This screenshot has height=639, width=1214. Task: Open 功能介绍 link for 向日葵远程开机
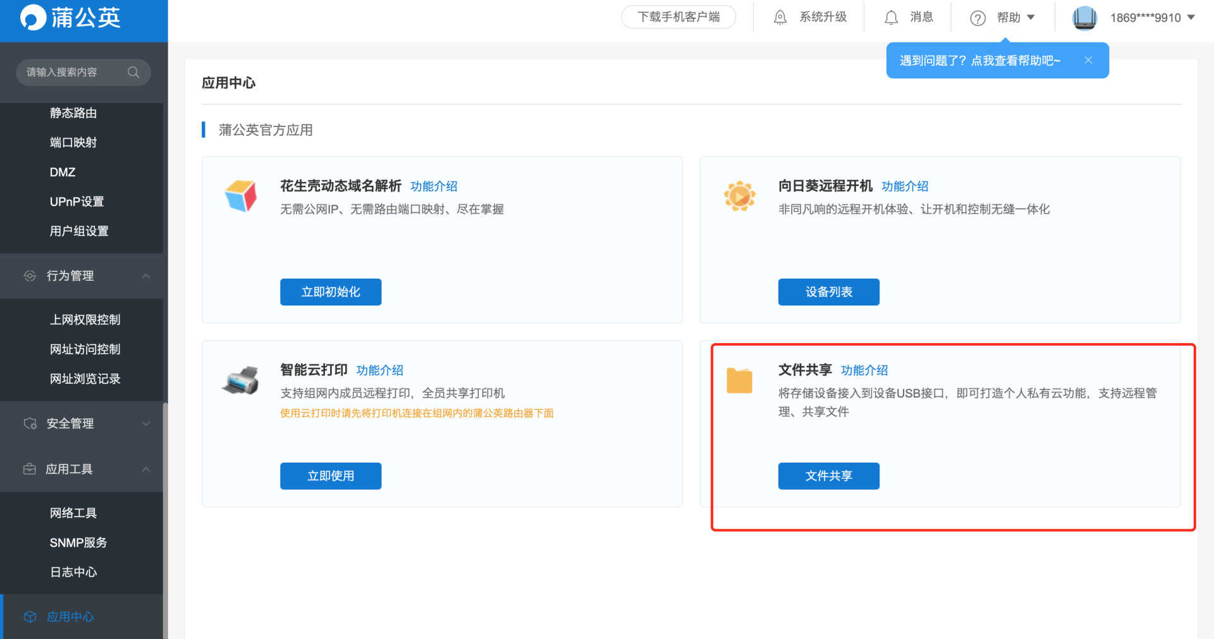[x=905, y=186]
